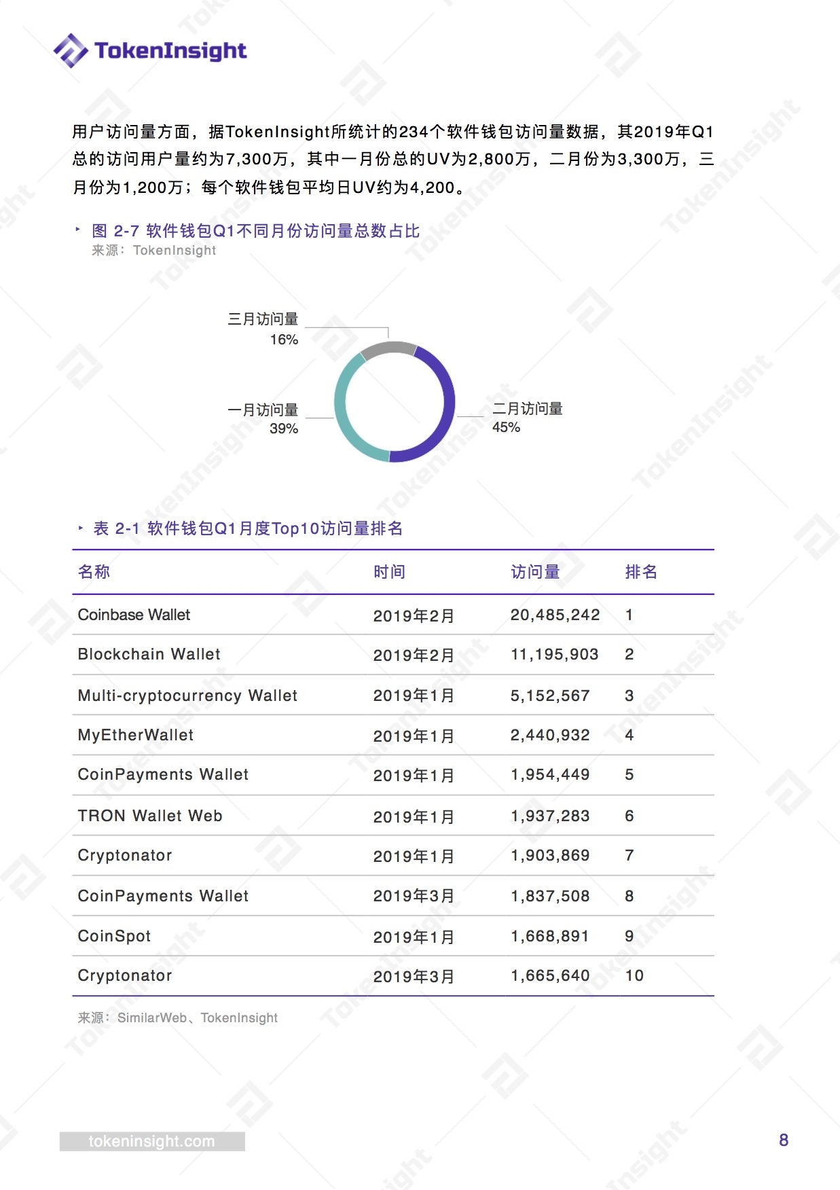The image size is (840, 1190).
Task: Select the '16%' chart value
Action: [284, 340]
